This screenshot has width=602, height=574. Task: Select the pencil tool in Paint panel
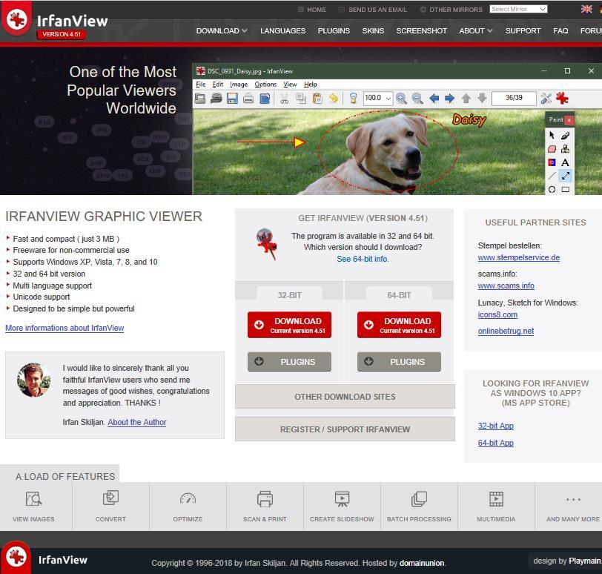coord(565,135)
